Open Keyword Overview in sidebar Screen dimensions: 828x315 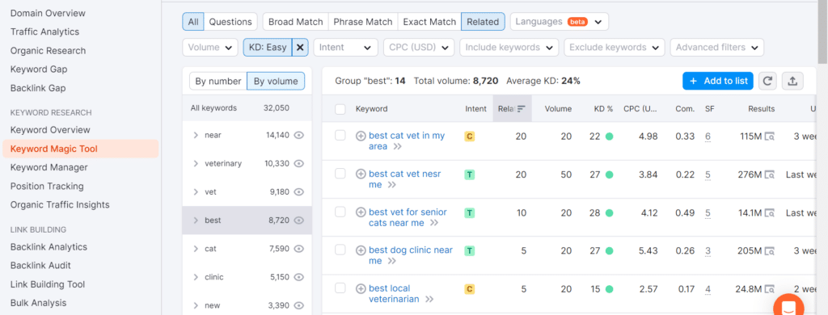[50, 130]
